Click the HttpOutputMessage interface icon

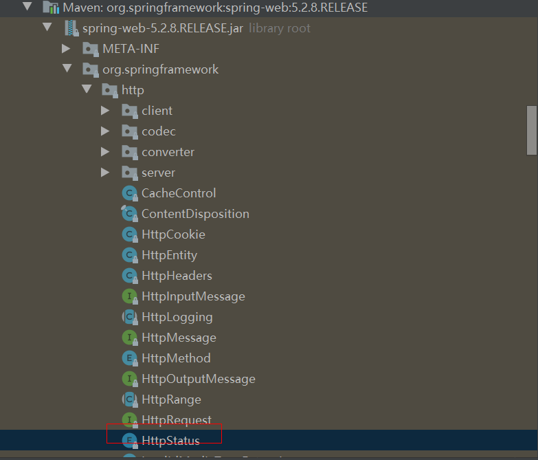tap(130, 379)
